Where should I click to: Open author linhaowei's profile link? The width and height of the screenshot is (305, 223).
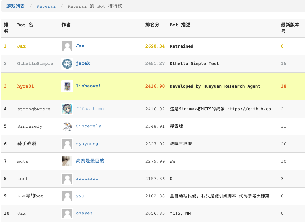coord(88,86)
